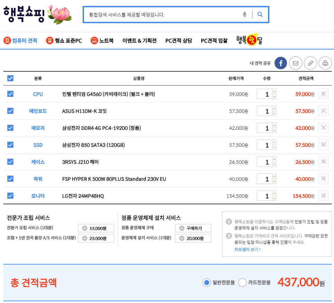This screenshot has width=334, height=303.
Task: Increase the case quantity by one
Action: pos(274,159)
